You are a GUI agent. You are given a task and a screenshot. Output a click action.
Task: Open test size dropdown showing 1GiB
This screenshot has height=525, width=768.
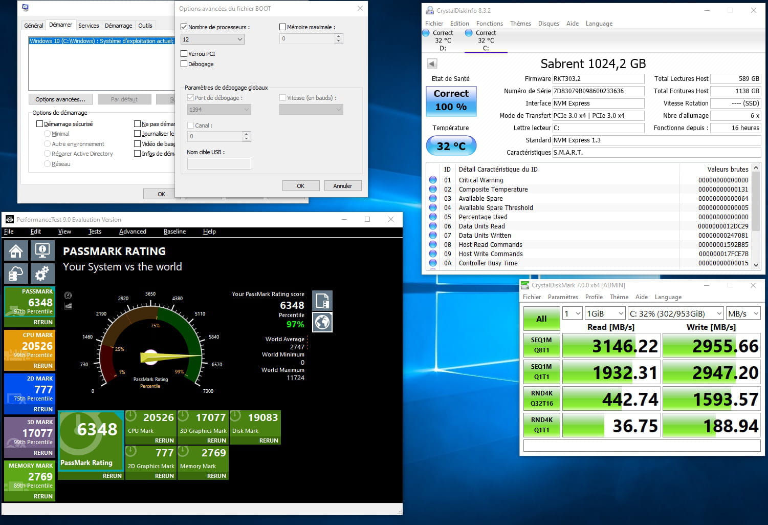point(606,313)
